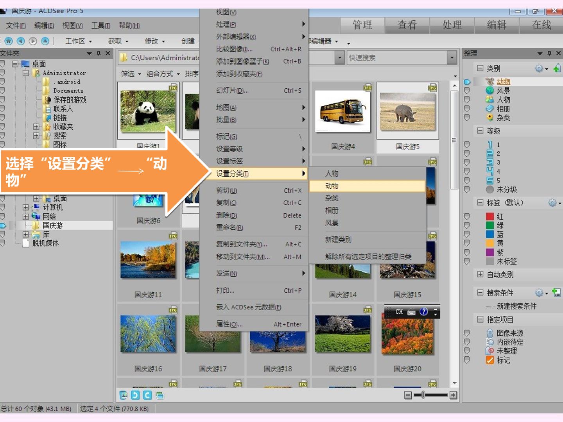Click the image basket icon in bottom toolbar
Viewport: 563px width, 422px height.
123,395
